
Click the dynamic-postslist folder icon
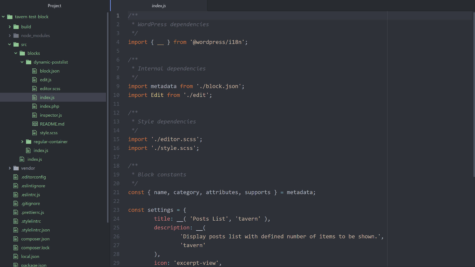click(x=28, y=62)
